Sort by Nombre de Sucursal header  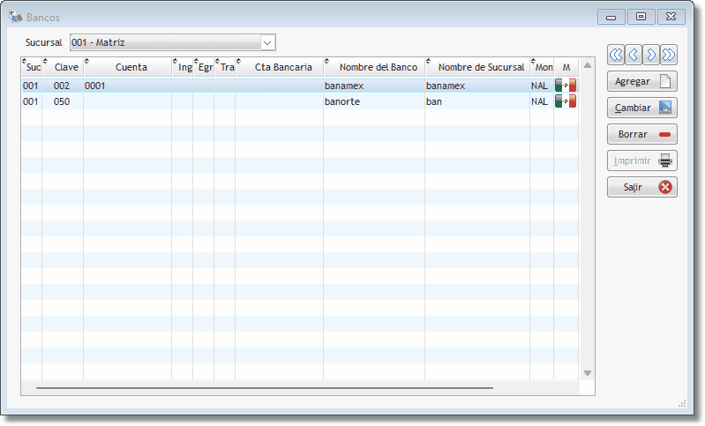point(478,67)
